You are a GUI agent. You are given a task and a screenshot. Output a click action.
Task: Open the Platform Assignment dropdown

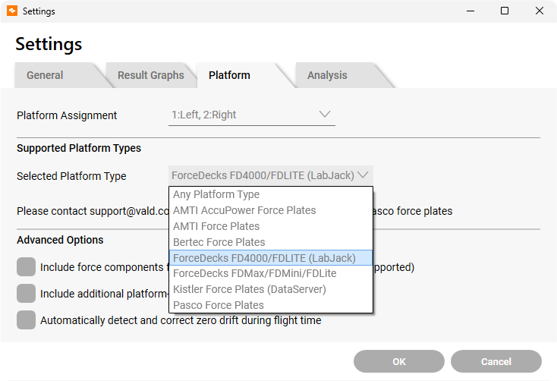coord(251,115)
